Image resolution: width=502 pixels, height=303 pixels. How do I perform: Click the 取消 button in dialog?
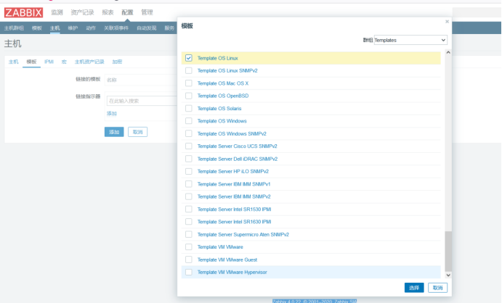437,288
